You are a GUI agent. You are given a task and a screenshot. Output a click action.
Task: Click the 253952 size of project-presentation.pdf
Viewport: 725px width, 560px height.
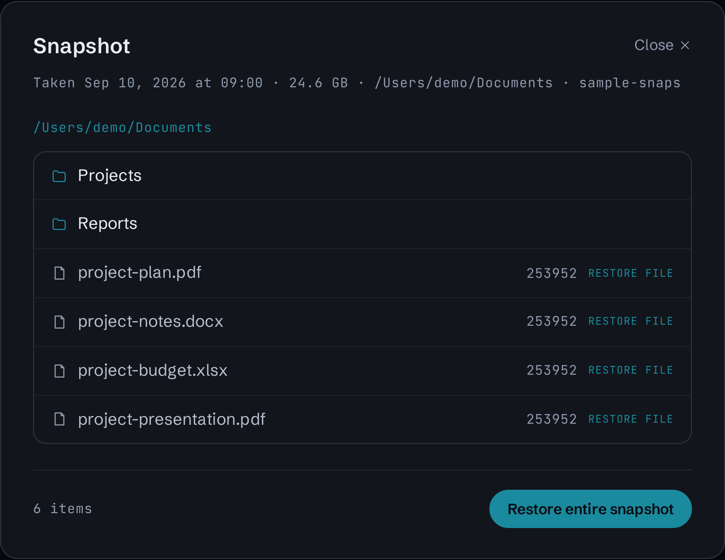pyautogui.click(x=552, y=419)
